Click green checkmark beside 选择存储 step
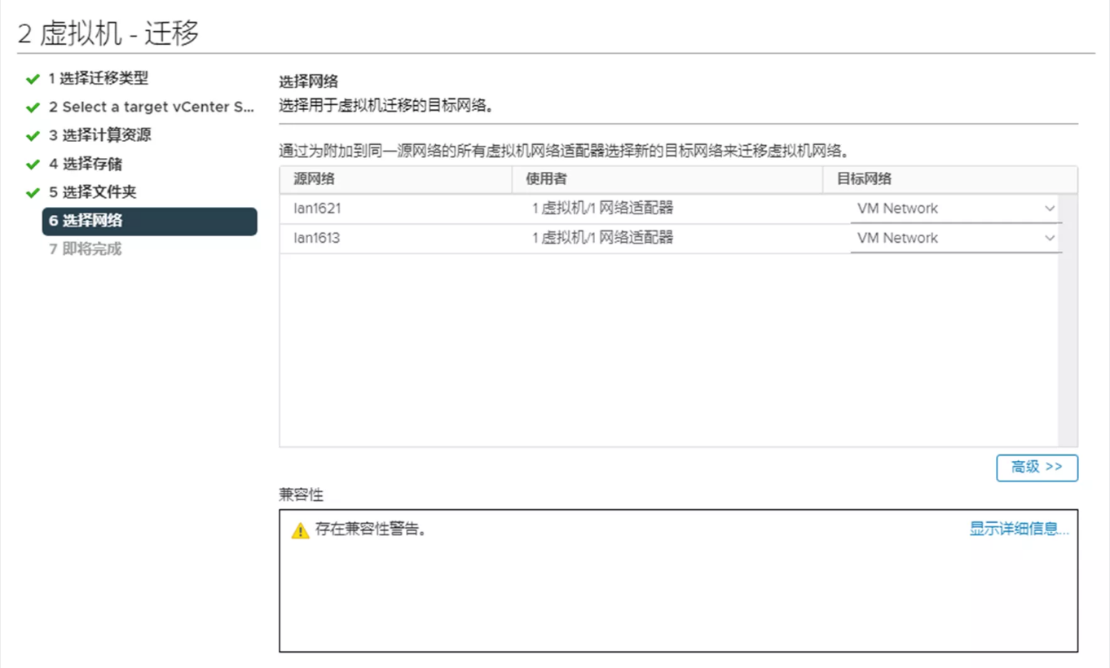Screen dimensions: 1110x668 33,165
